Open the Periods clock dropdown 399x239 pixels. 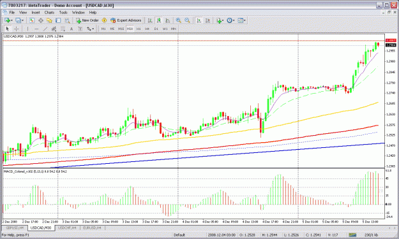[x=230, y=20]
